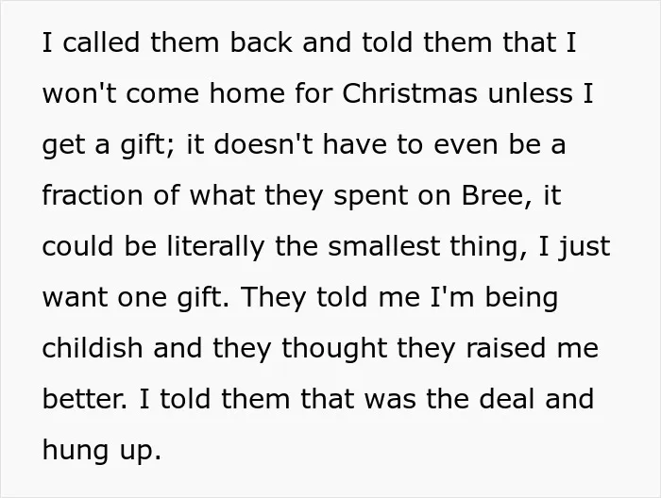Screen dimensions: 661x498
Task: Select the word "childish"
Action: tap(93, 348)
